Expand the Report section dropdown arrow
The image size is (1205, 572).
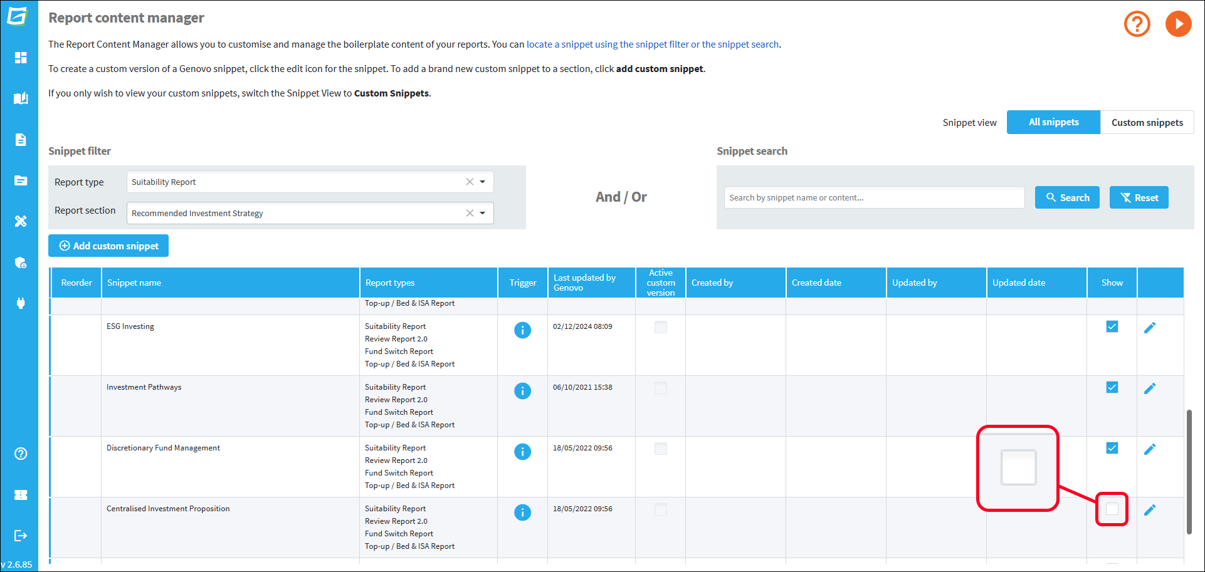point(483,213)
